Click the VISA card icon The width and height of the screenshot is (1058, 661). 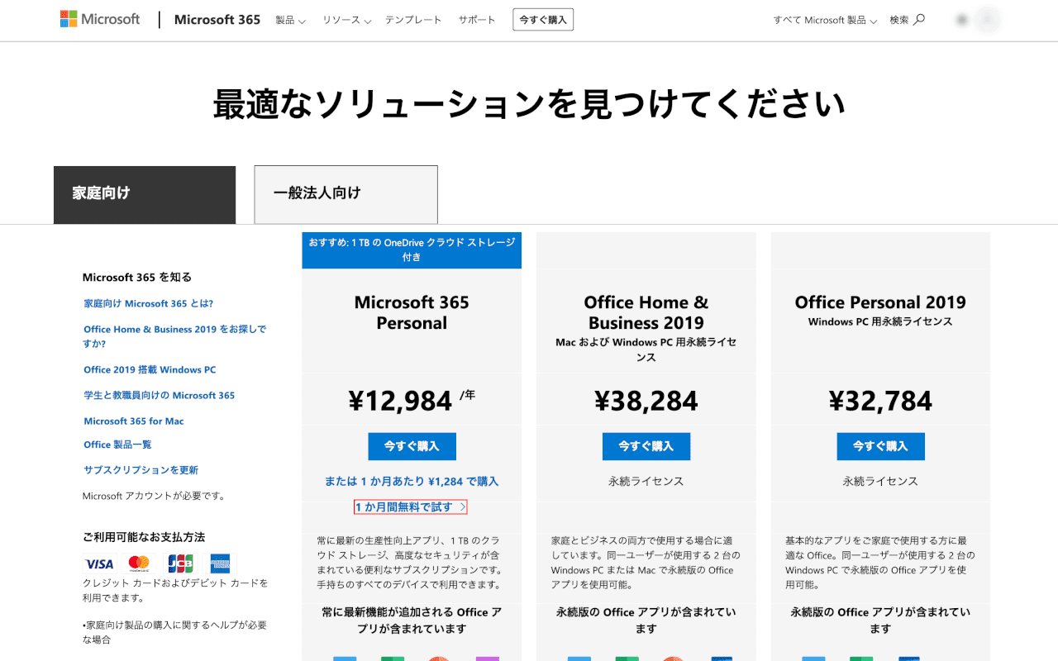tap(99, 564)
